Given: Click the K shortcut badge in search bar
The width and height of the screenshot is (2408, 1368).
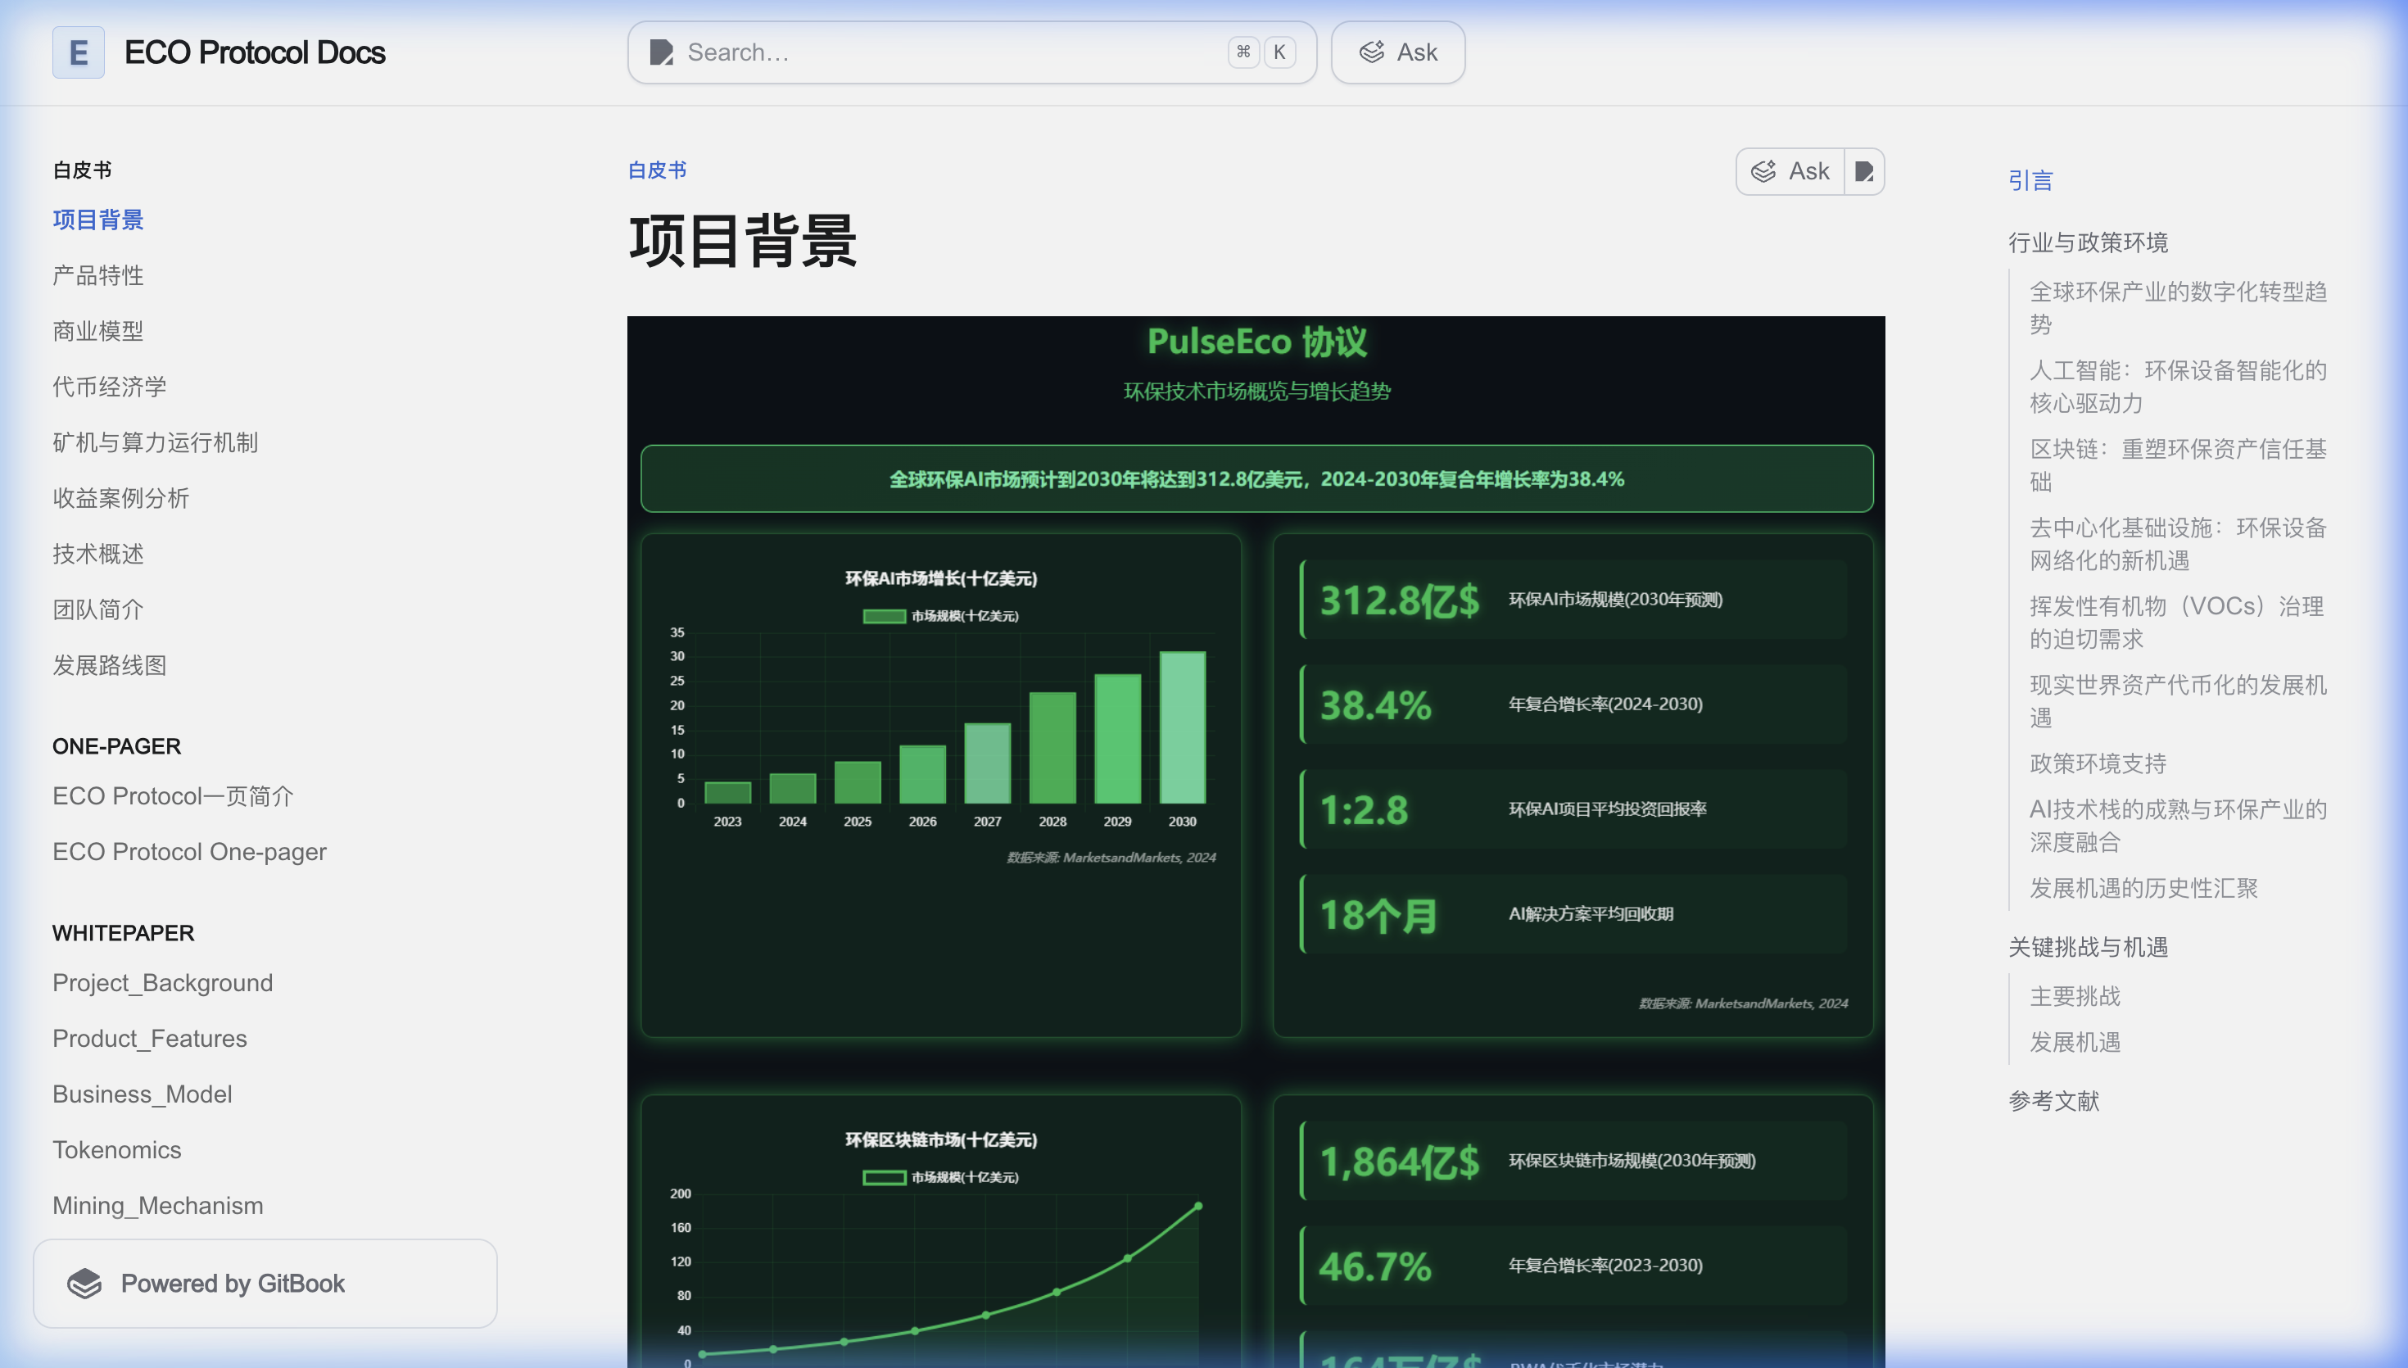Looking at the screenshot, I should pyautogui.click(x=1279, y=52).
